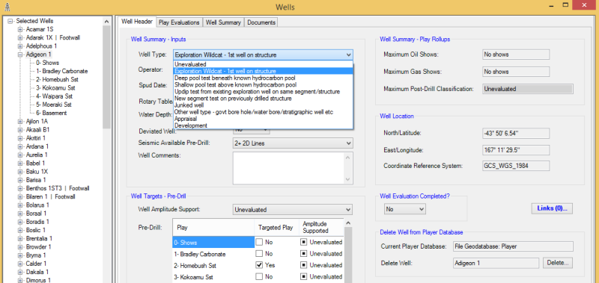Select the 6- Basement tree item

pos(51,113)
